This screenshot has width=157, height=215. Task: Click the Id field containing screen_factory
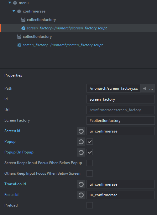point(121,99)
